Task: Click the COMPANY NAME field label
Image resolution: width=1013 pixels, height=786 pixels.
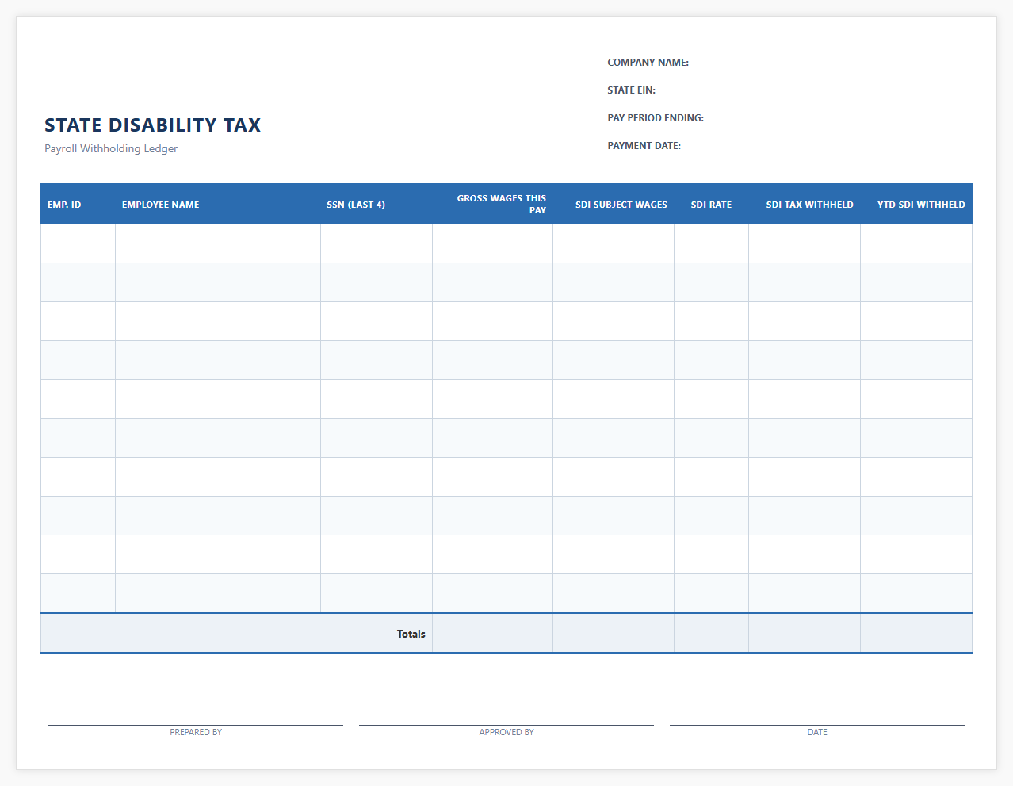Action: coord(648,63)
